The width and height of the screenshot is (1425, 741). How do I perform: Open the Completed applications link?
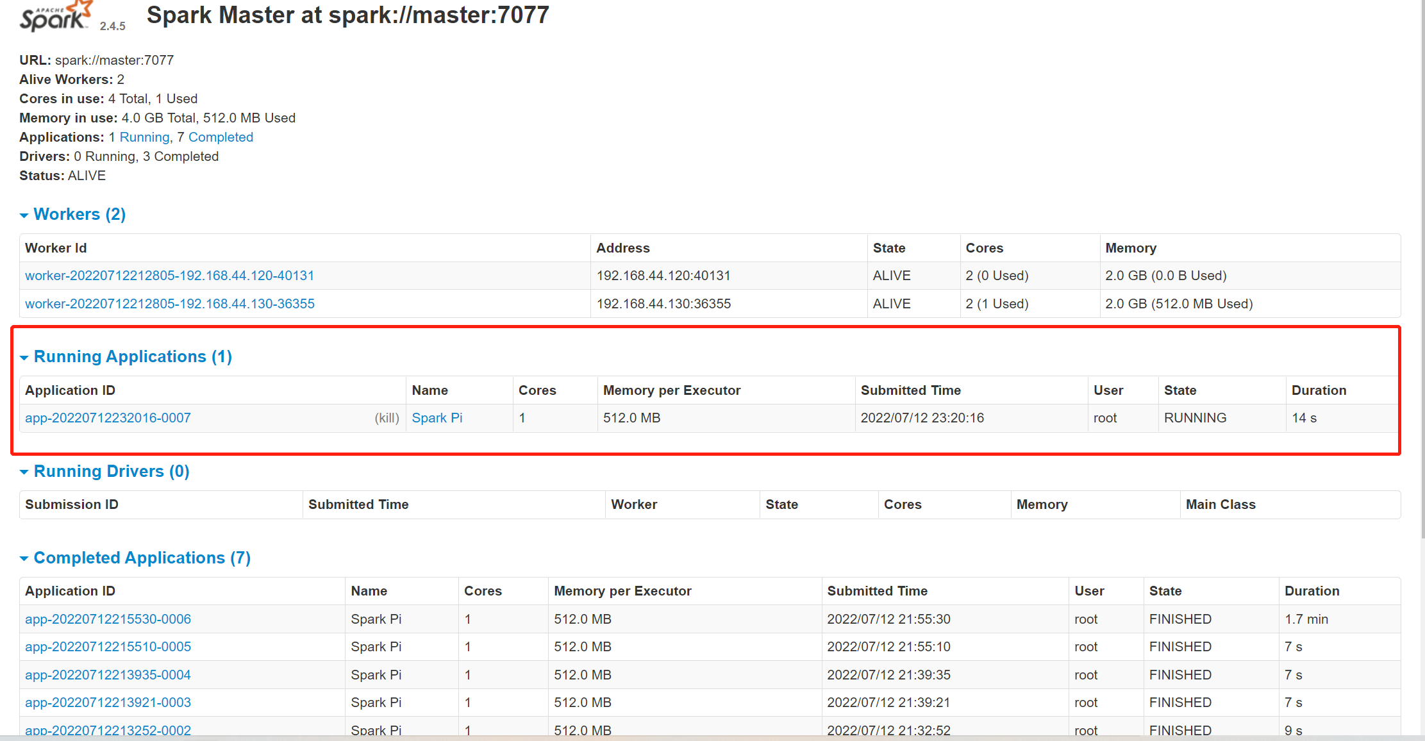[x=221, y=137]
